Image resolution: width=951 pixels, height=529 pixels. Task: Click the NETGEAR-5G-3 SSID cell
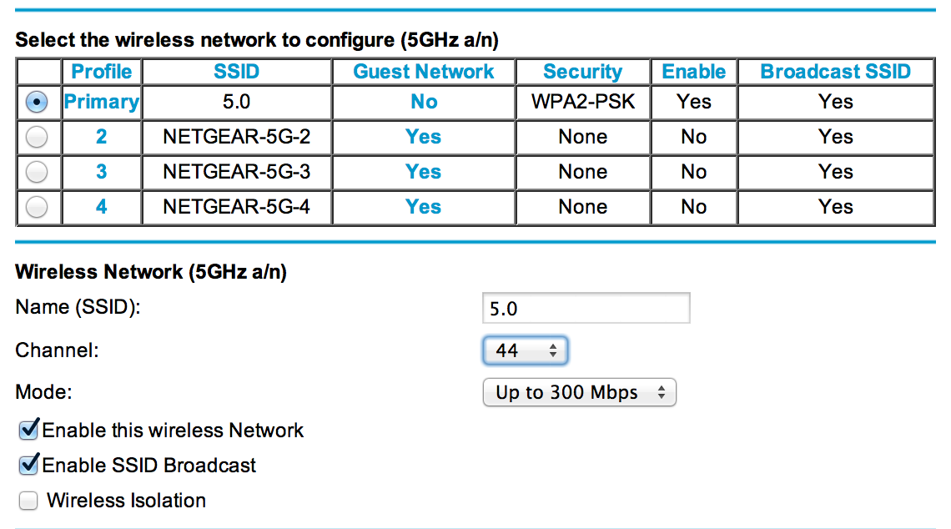(236, 172)
